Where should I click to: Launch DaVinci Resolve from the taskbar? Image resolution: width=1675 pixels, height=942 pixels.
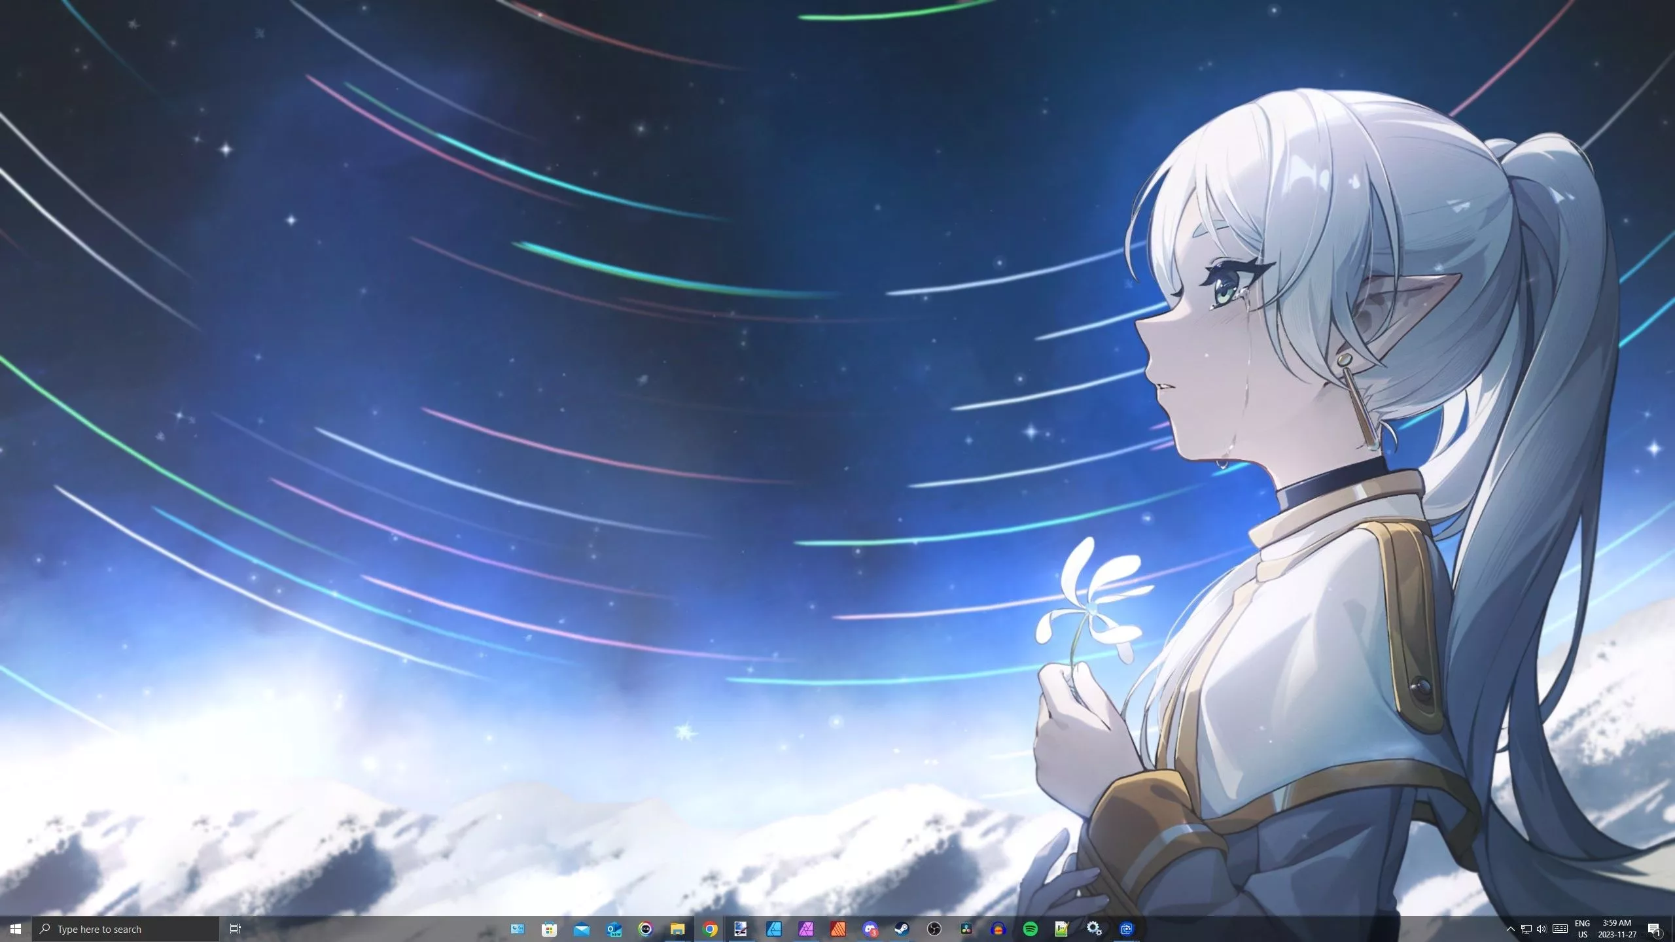[966, 929]
